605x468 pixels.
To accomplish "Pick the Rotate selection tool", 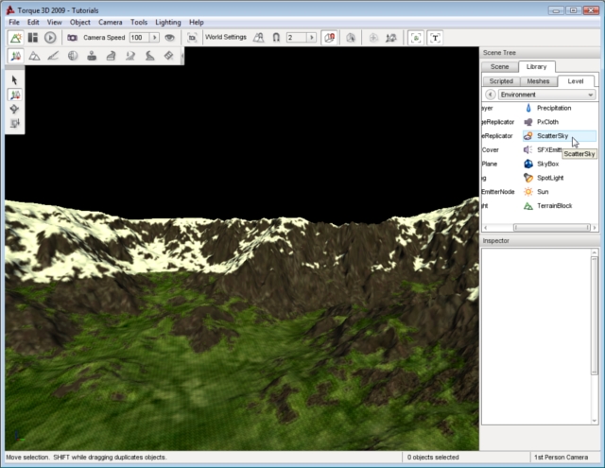I will click(x=15, y=109).
